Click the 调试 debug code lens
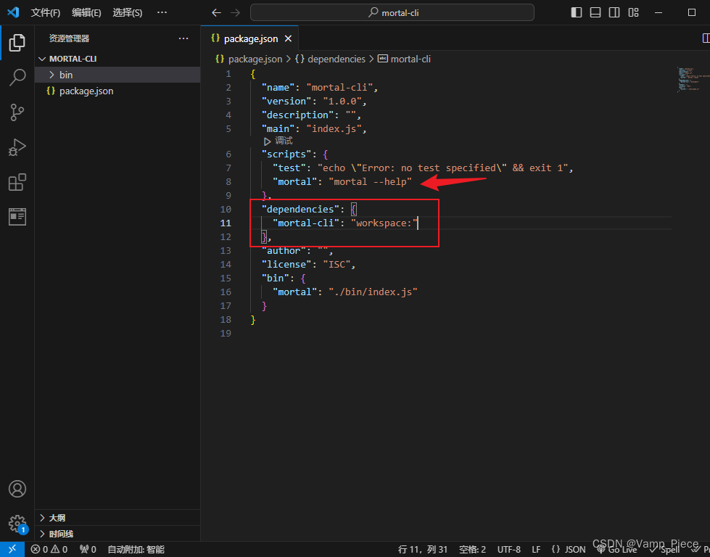The height and width of the screenshot is (557, 710). click(x=278, y=141)
